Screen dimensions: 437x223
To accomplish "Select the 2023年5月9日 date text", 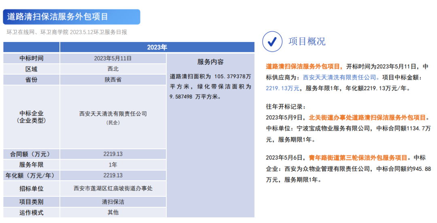I will coord(284,117).
